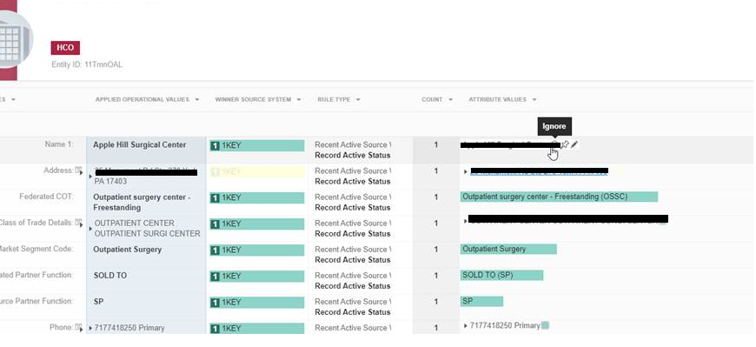Click the 1KEY source in Name 1 row
Screen dimensions: 756x347
(x=257, y=146)
